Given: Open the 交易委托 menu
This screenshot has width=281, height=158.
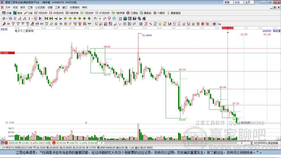Looking at the screenshot, I should click(75, 7).
